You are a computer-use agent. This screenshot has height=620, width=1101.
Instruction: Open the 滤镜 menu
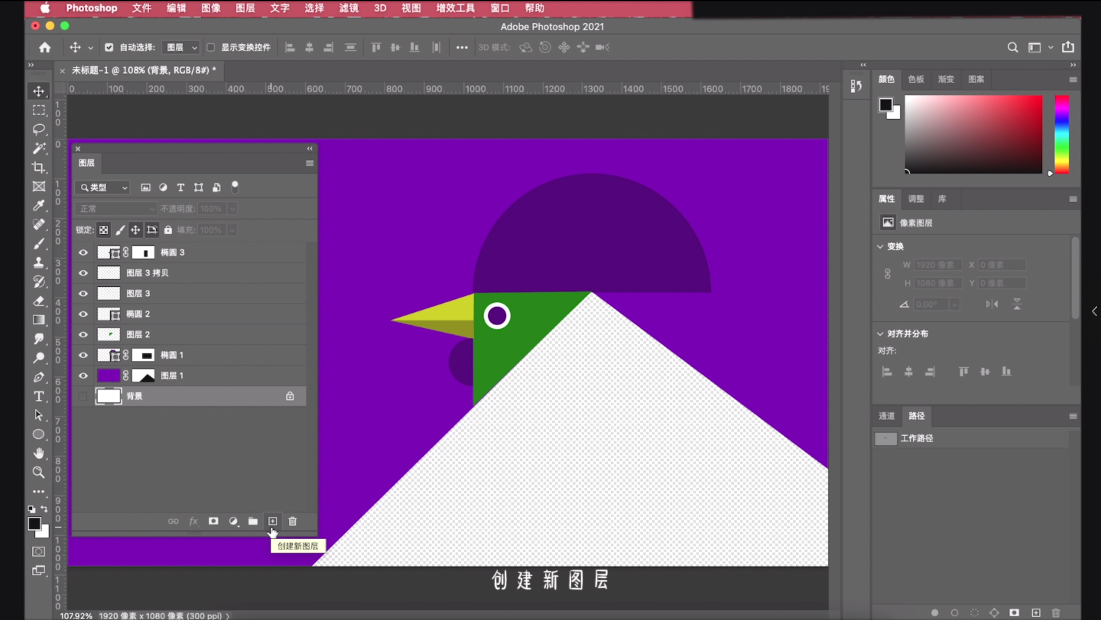pos(349,8)
